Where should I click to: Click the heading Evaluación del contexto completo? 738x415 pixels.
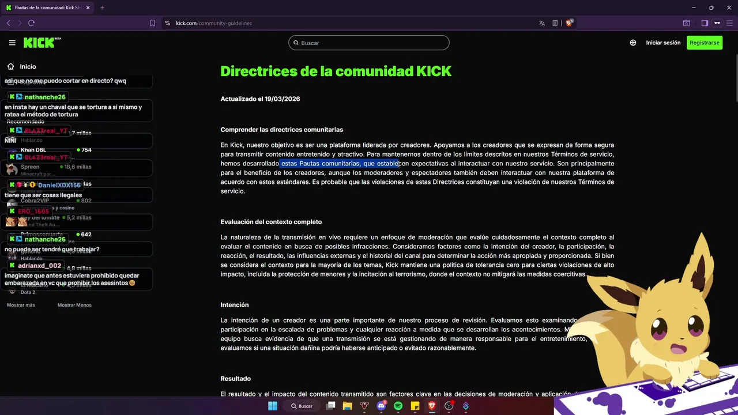pyautogui.click(x=271, y=222)
